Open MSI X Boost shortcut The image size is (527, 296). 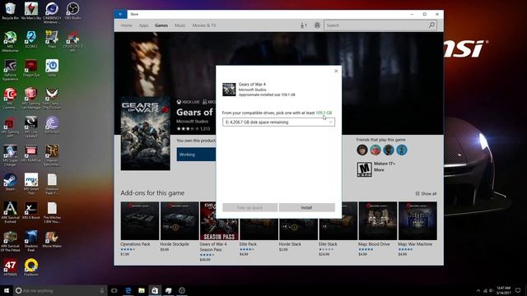point(31,210)
